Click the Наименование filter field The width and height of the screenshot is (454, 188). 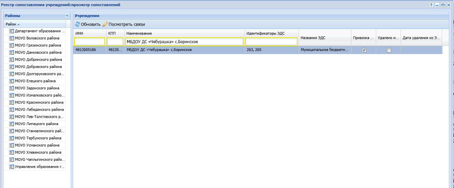pyautogui.click(x=184, y=41)
